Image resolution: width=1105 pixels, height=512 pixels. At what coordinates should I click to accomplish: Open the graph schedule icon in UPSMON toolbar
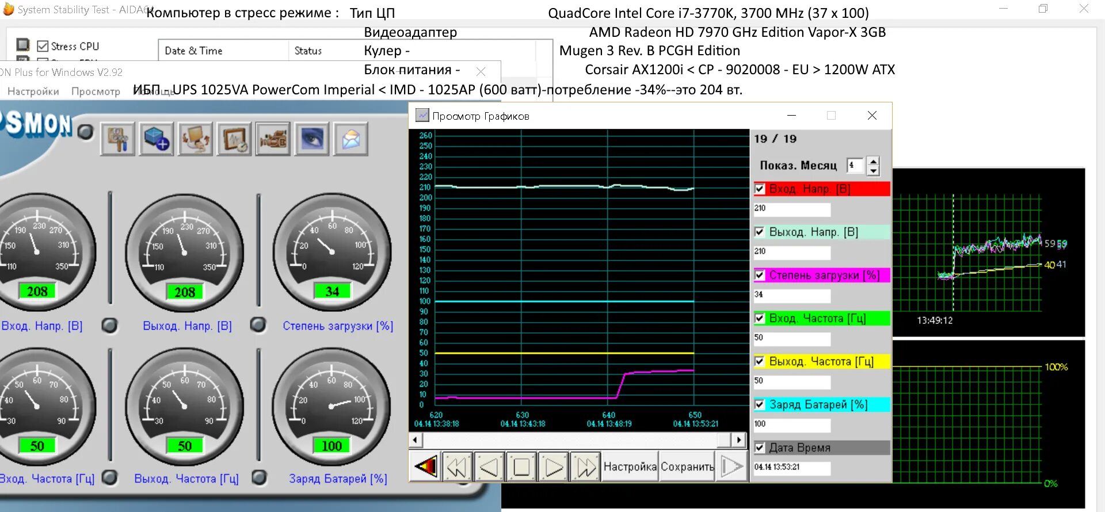(x=234, y=139)
